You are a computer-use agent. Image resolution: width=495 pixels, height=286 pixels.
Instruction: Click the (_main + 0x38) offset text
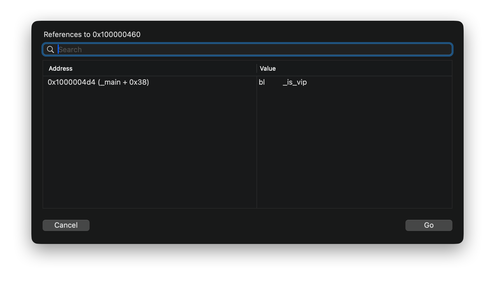tap(123, 82)
